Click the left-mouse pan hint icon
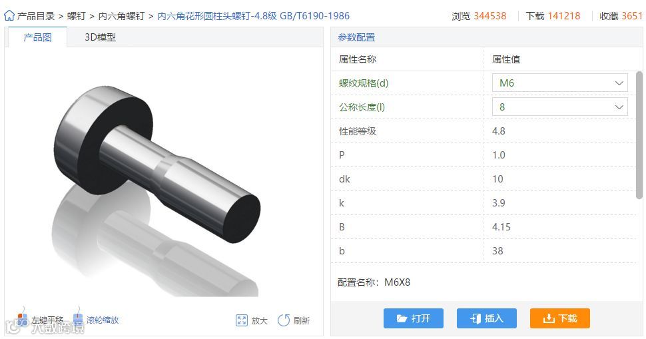Viewport: 646px width, 339px height. pyautogui.click(x=22, y=316)
